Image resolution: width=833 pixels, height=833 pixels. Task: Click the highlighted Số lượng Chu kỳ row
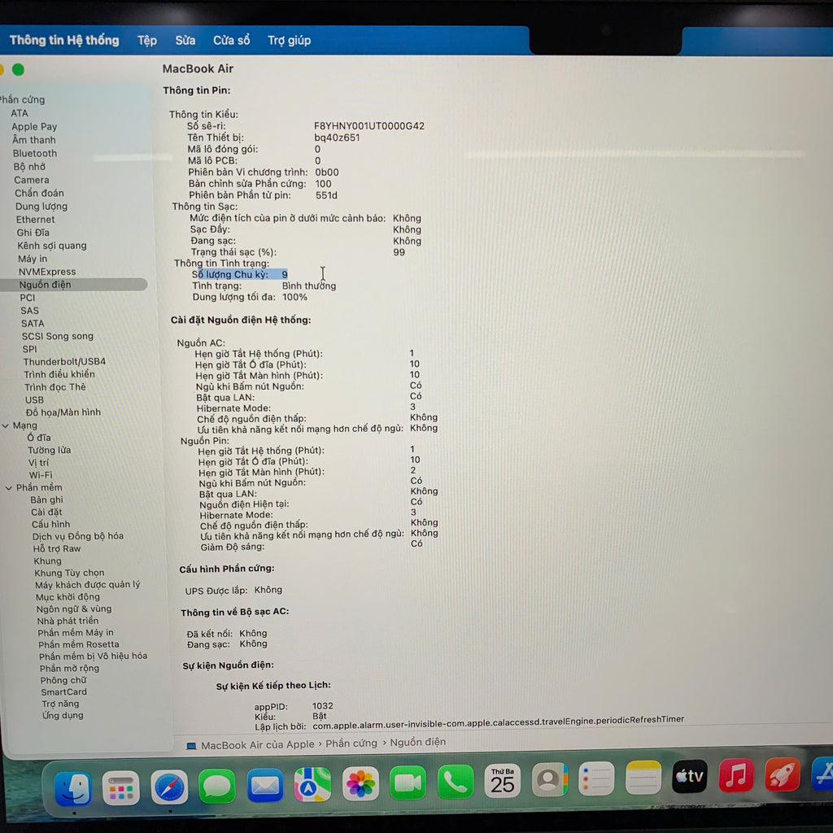click(240, 274)
